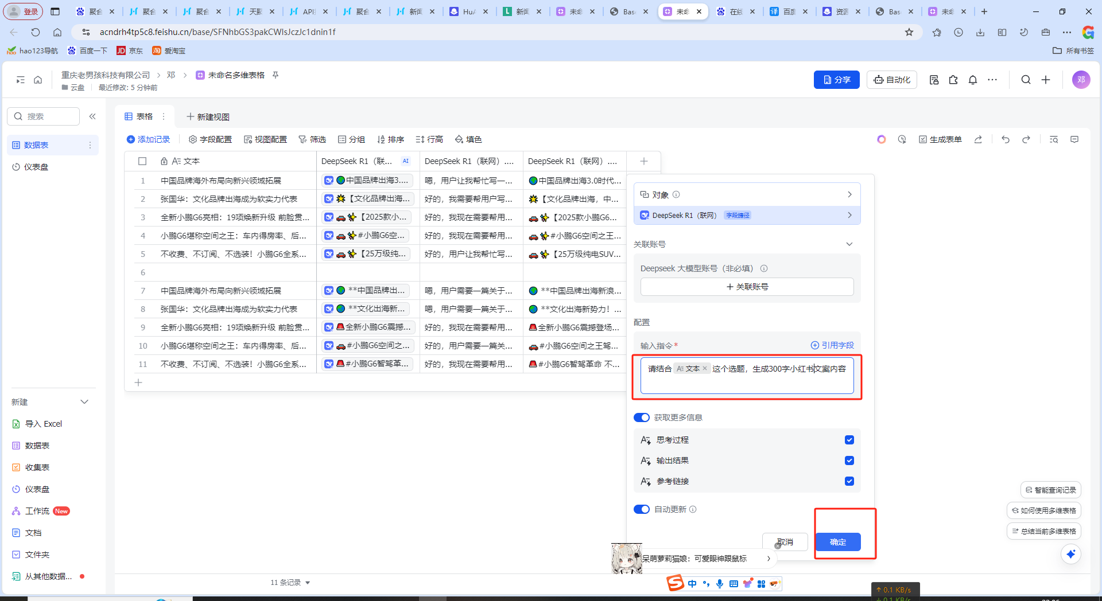
Task: Toggle the 获取更多信息 switch
Action: (x=642, y=417)
